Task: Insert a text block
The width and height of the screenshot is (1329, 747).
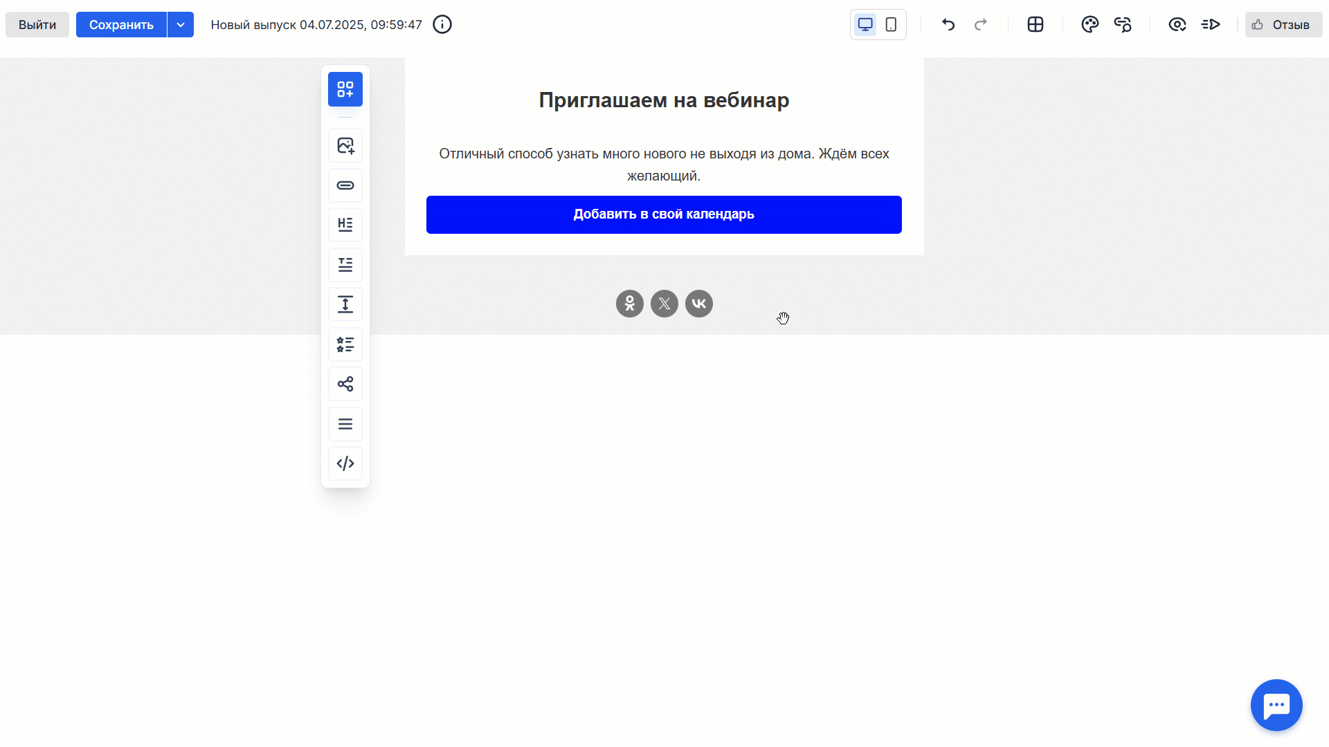Action: 345,265
